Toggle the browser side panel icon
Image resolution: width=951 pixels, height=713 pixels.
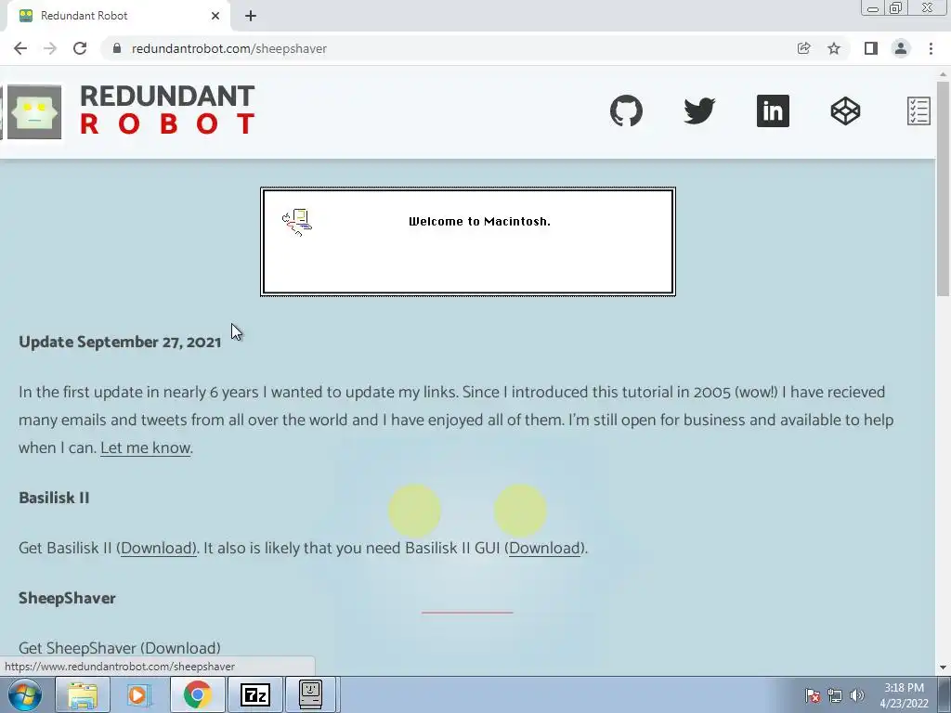tap(871, 48)
